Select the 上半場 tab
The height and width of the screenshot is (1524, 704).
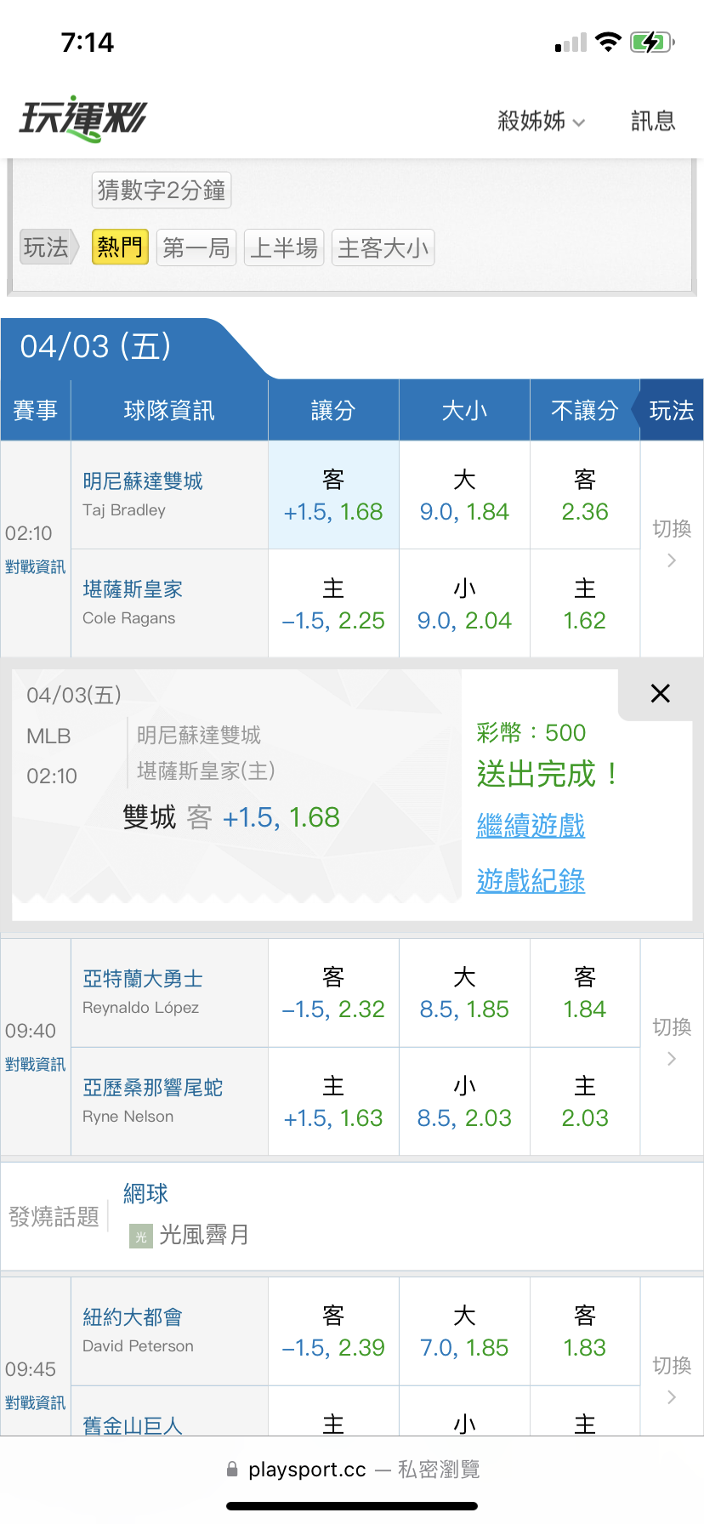284,247
